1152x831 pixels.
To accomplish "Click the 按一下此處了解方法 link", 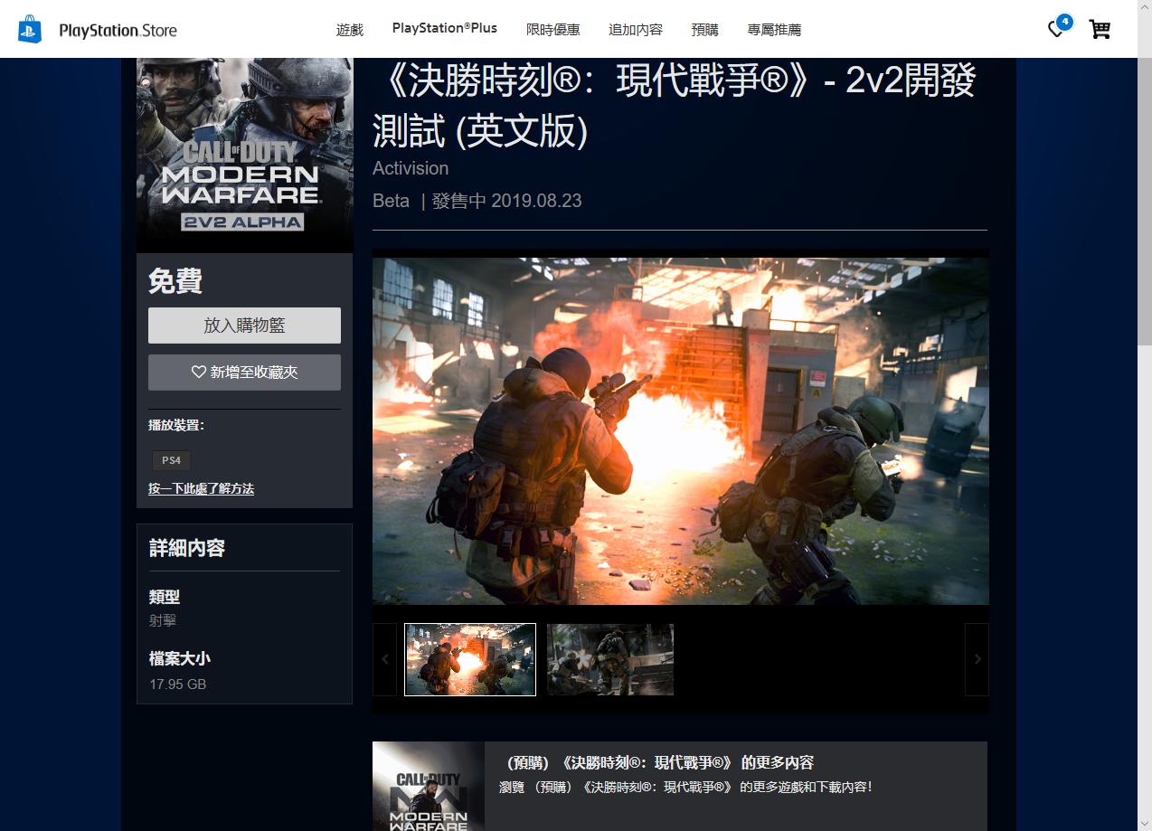I will [x=201, y=489].
